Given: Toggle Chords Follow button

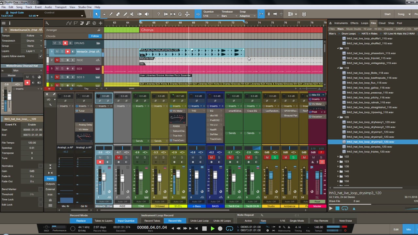Looking at the screenshot, I should (x=95, y=36).
